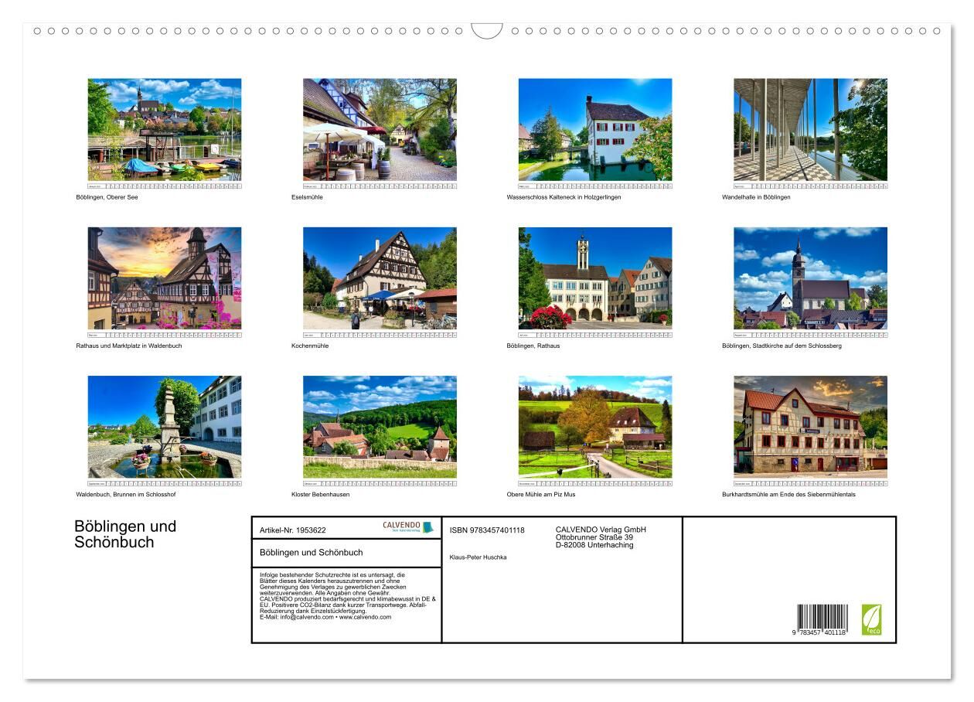Viewport: 974px width, 702px height.
Task: Click the large Böblingen und Schönbuch title
Action: click(125, 534)
